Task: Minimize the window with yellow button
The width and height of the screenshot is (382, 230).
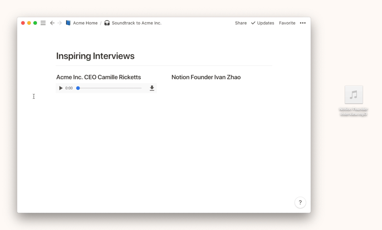Action: click(x=29, y=23)
